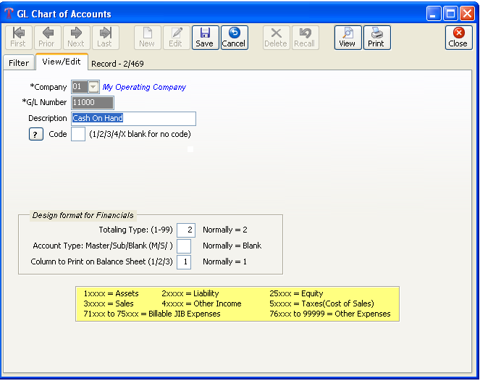Click 71xxx to 75xxx Billable JIB Expenses text
Viewport: 480px width, 381px height.
tap(152, 314)
